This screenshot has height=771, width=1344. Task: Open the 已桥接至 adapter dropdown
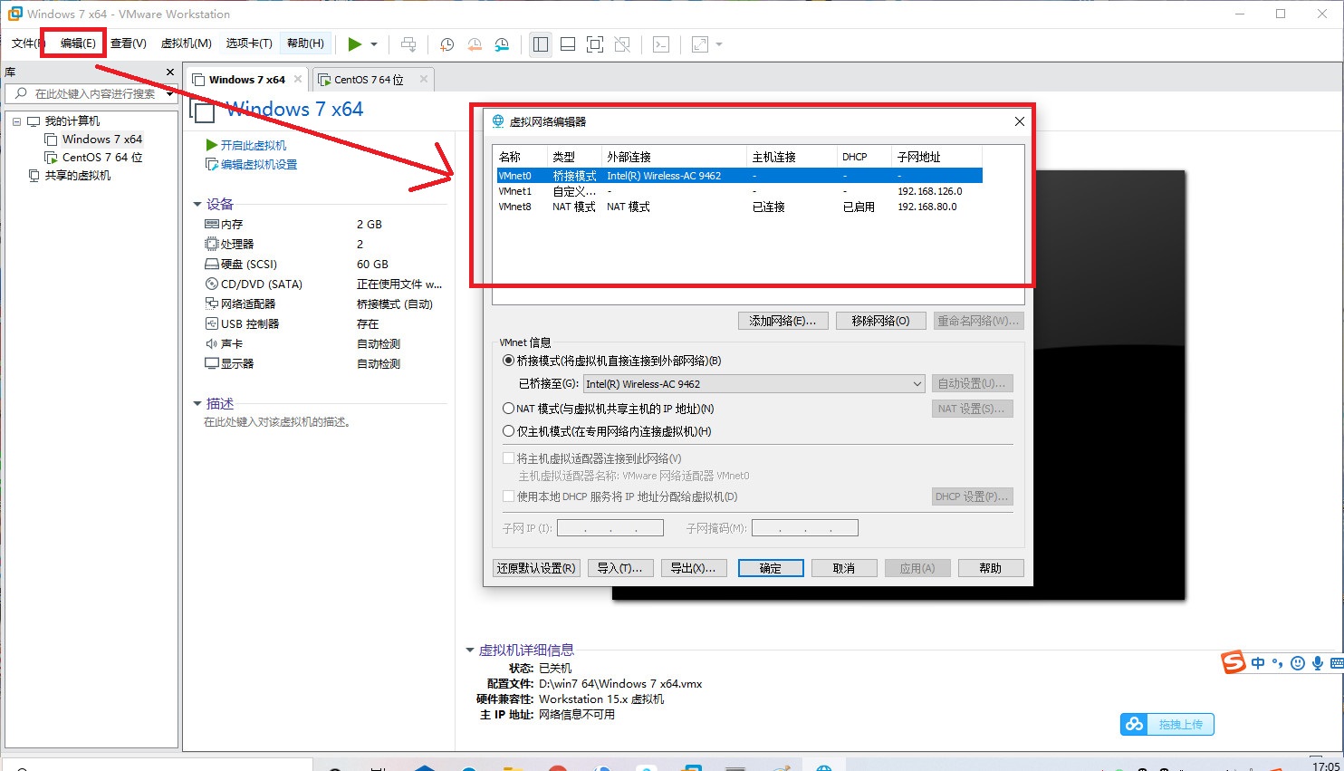click(754, 384)
